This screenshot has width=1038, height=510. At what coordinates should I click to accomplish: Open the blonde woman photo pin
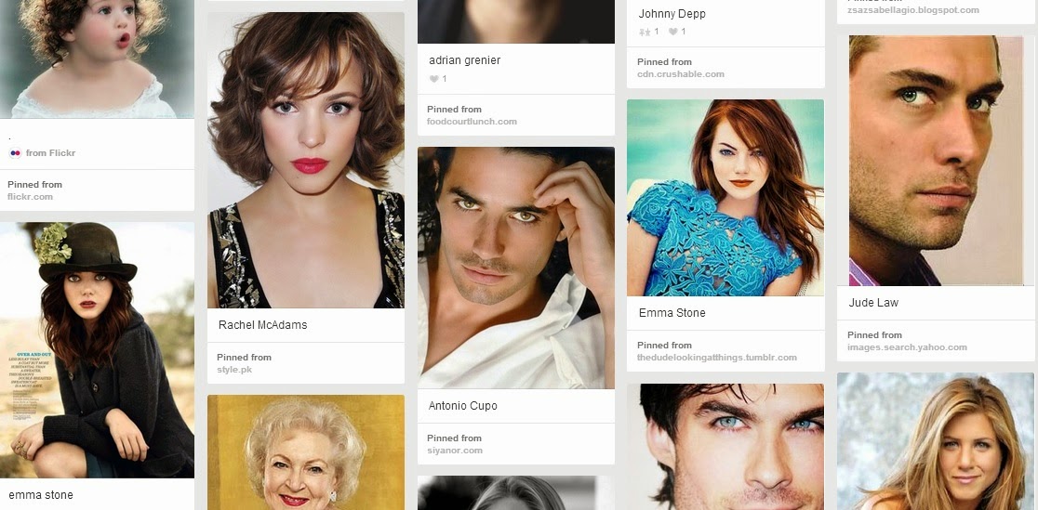(936, 441)
